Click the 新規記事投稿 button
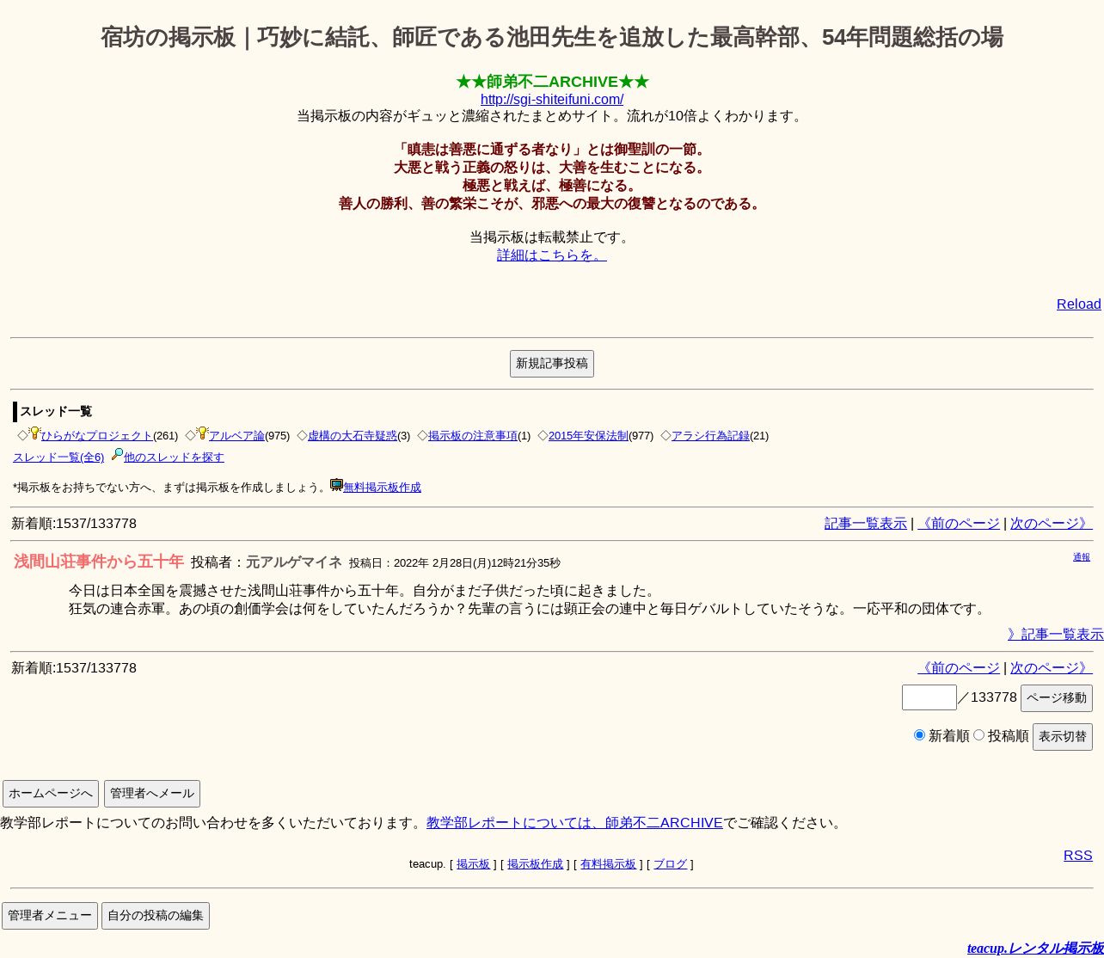 (552, 364)
